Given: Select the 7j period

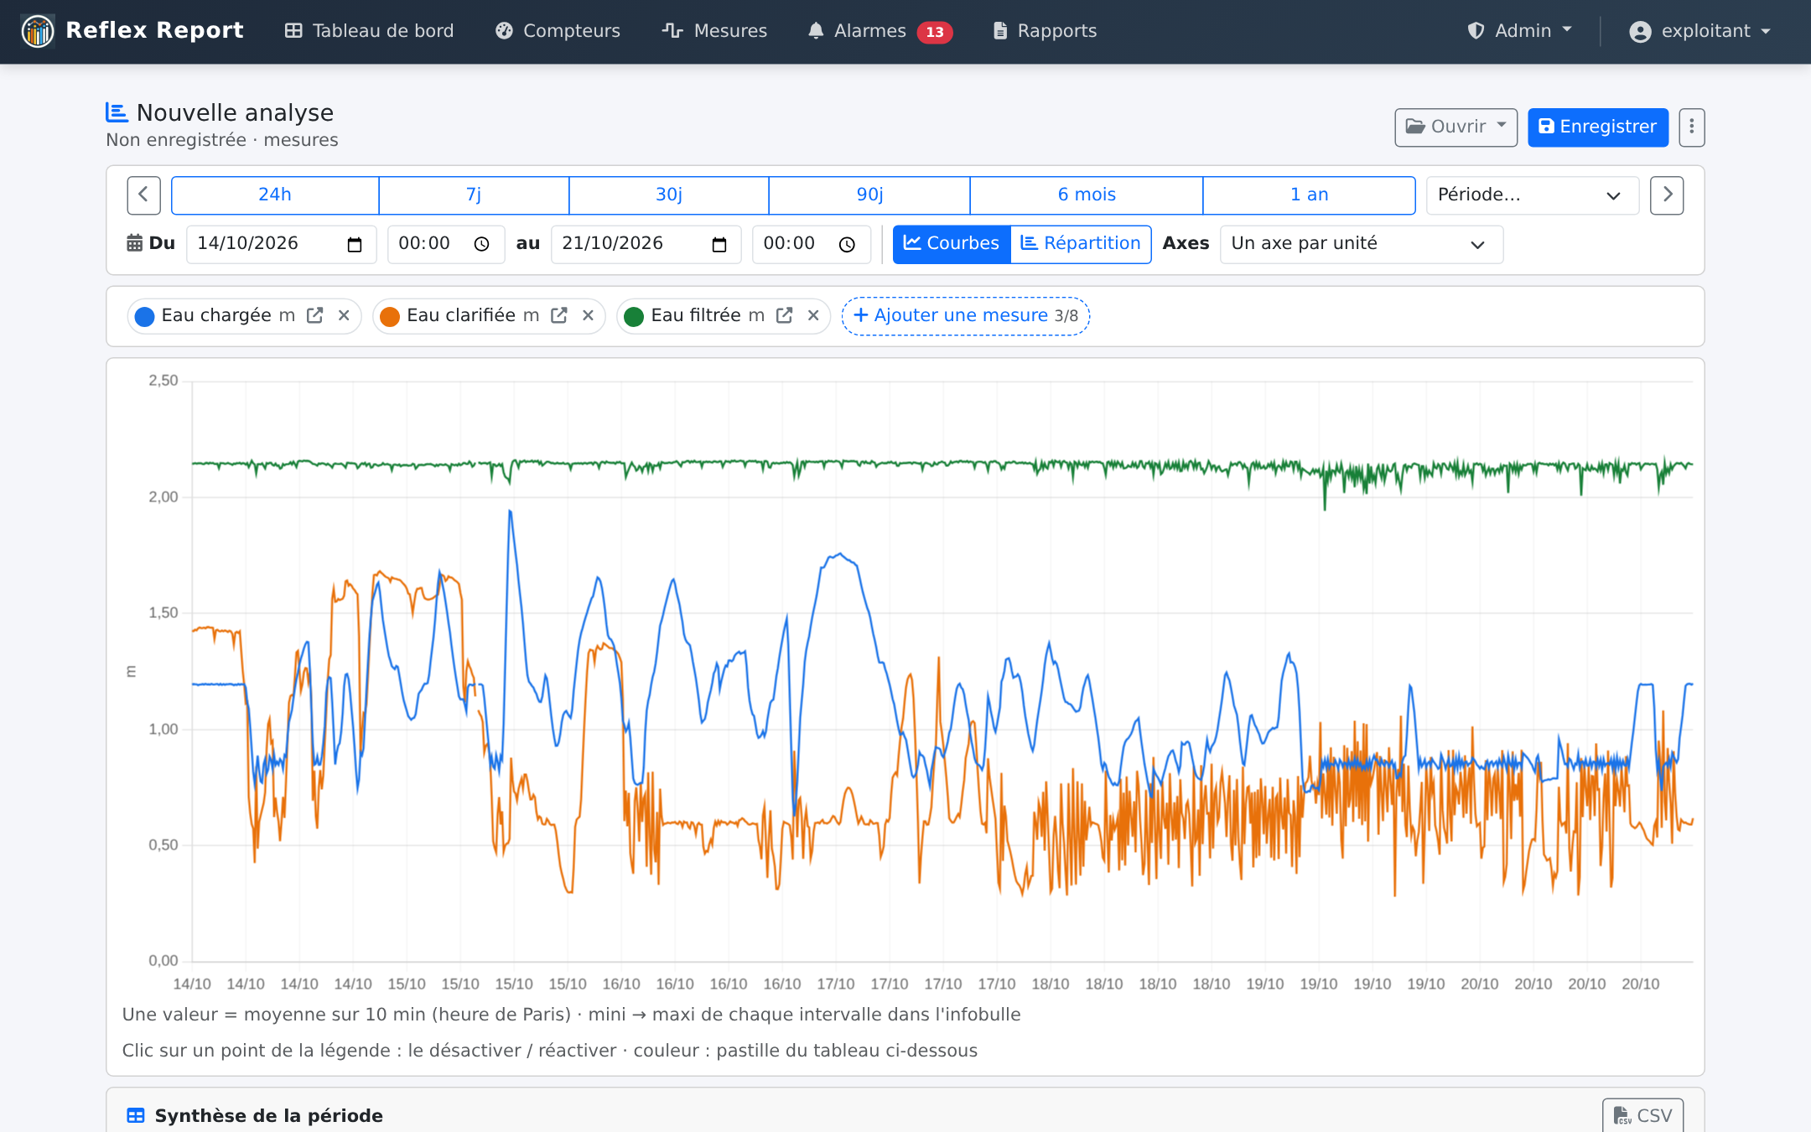Looking at the screenshot, I should point(474,195).
